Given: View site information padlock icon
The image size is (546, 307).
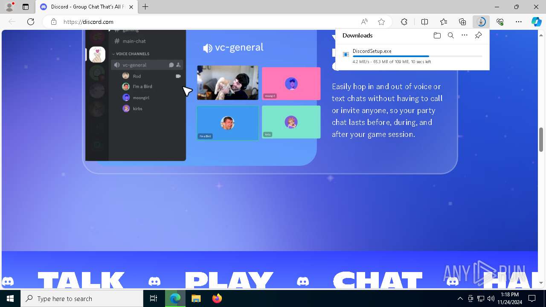Looking at the screenshot, I should 54,22.
